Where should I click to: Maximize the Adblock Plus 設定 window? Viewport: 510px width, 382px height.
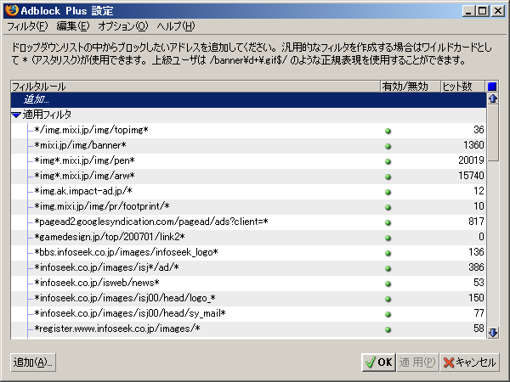[x=483, y=11]
